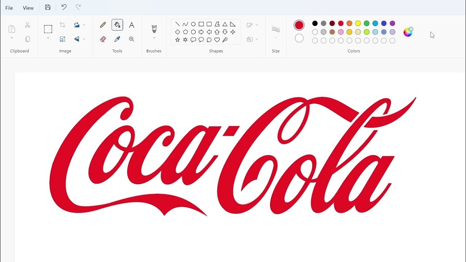Pick the Triangle shape
The width and height of the screenshot is (466, 262).
(x=225, y=24)
